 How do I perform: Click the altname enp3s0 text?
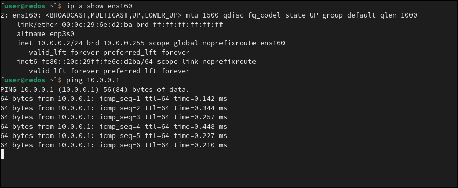coord(45,34)
